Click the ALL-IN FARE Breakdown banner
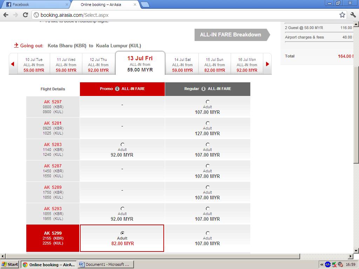 pos(232,35)
